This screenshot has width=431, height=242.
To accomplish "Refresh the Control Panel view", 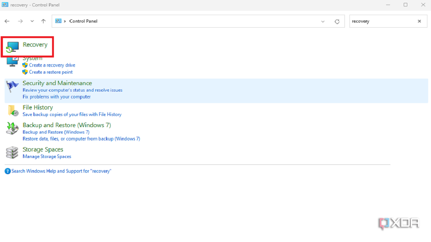I will [337, 21].
